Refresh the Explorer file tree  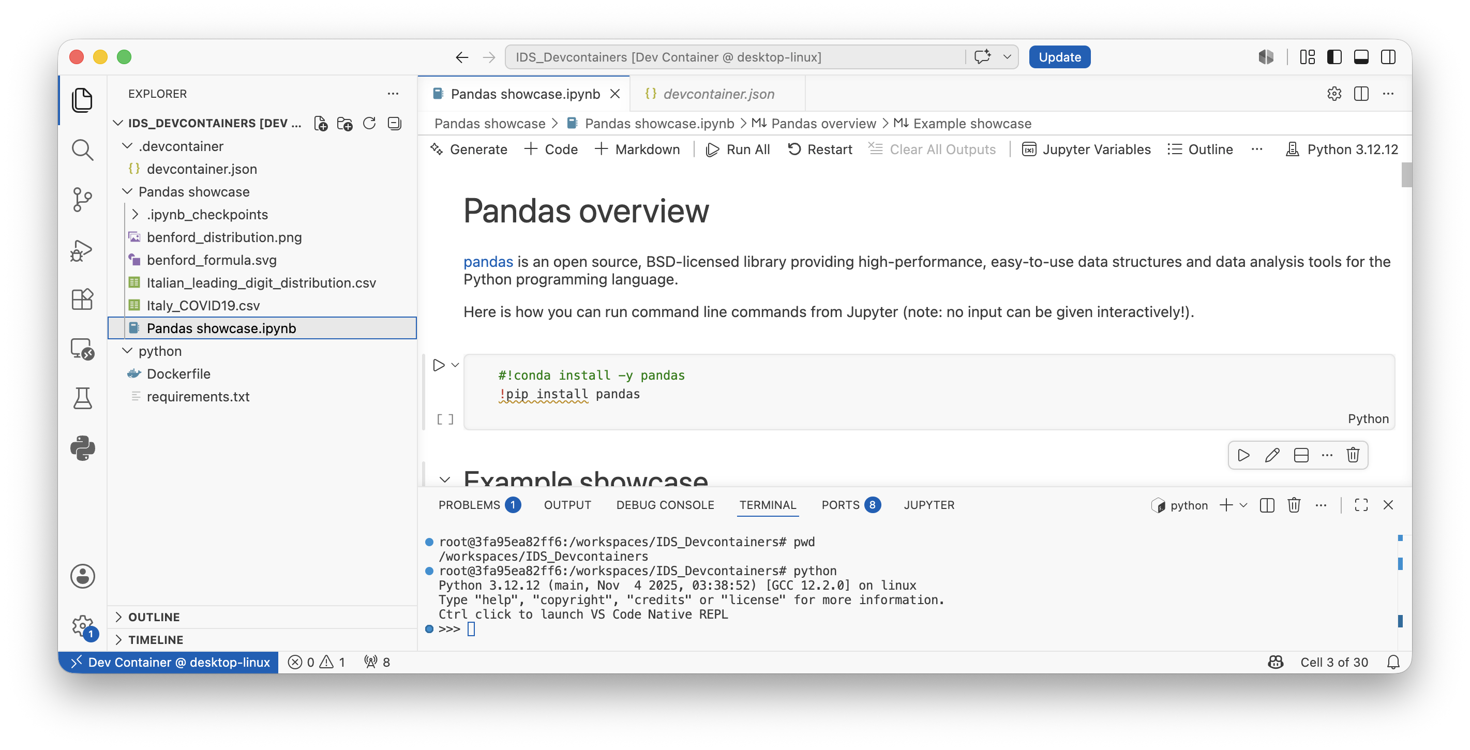369,123
